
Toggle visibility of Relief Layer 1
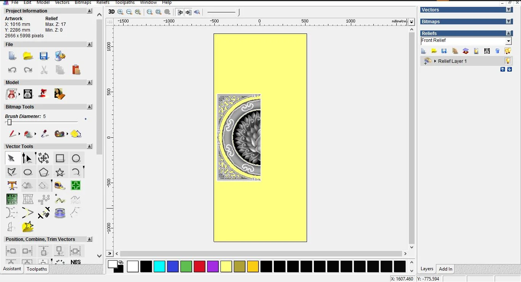(x=508, y=61)
